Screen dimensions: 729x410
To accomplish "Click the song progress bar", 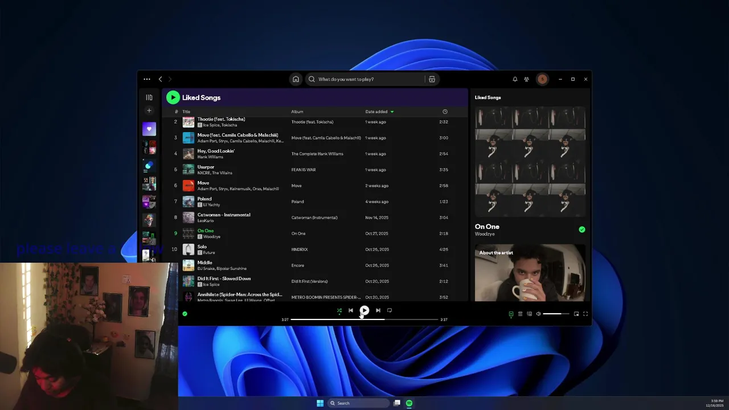I will click(364, 319).
